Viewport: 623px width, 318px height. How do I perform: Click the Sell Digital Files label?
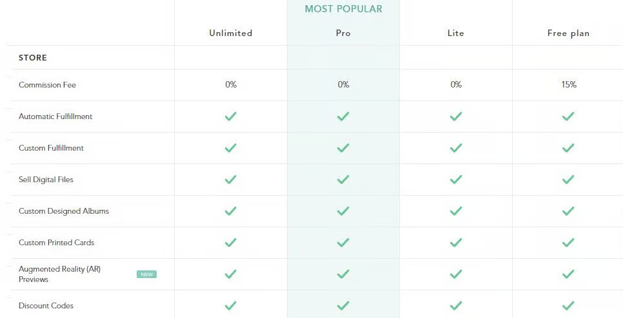click(x=46, y=180)
